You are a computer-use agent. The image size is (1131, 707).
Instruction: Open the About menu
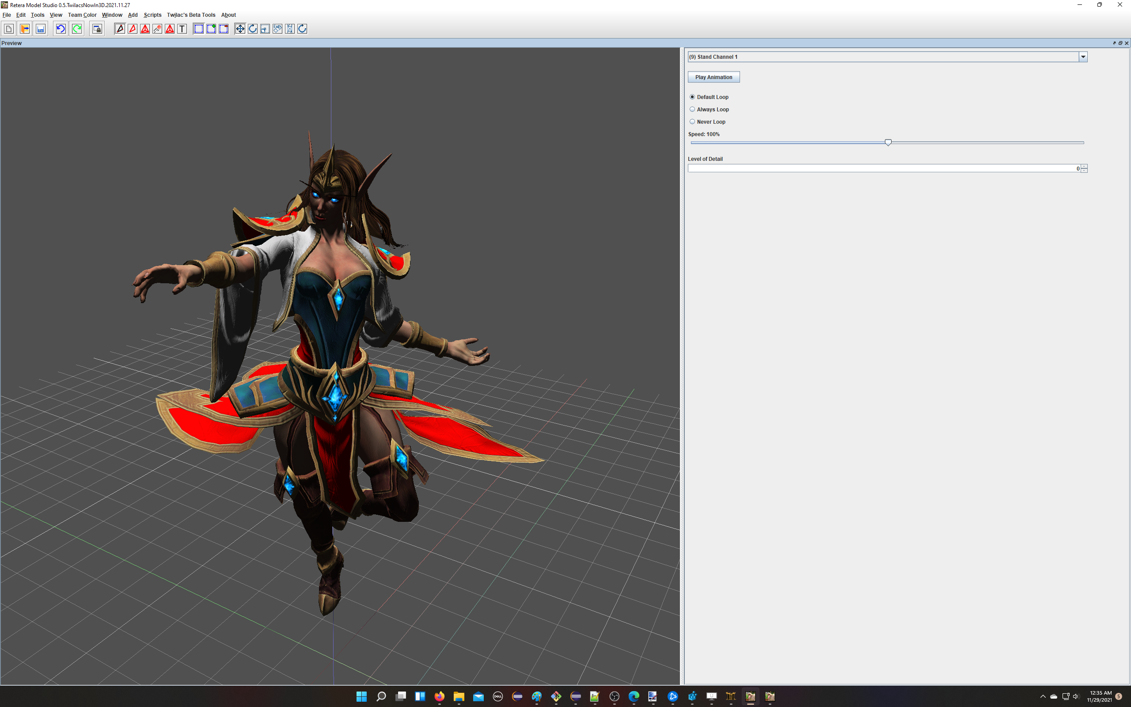[x=228, y=15]
